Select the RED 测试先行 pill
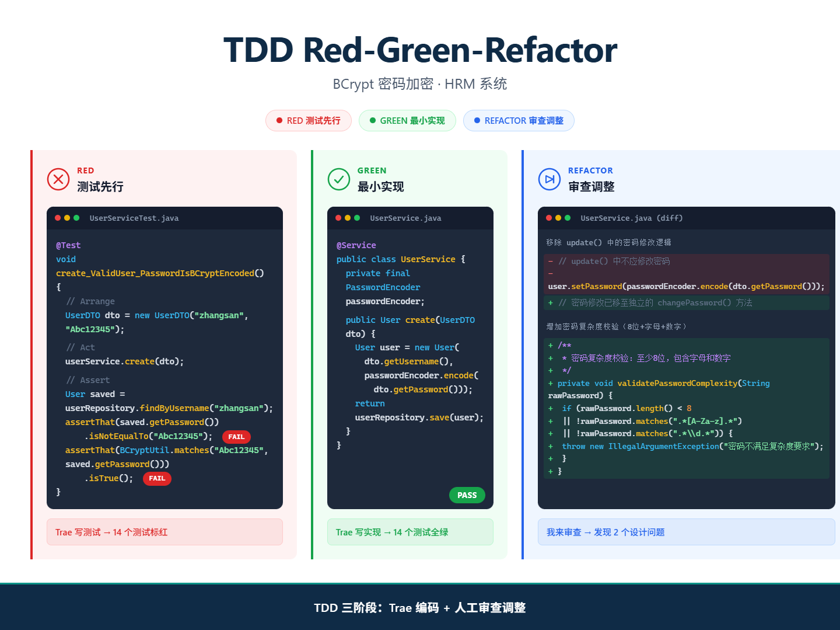Viewport: 840px width, 630px height. pyautogui.click(x=309, y=121)
